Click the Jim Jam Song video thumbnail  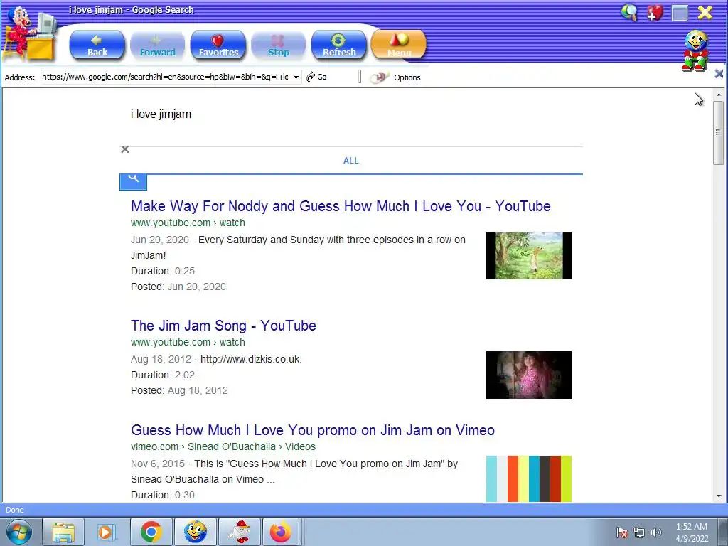coord(529,375)
